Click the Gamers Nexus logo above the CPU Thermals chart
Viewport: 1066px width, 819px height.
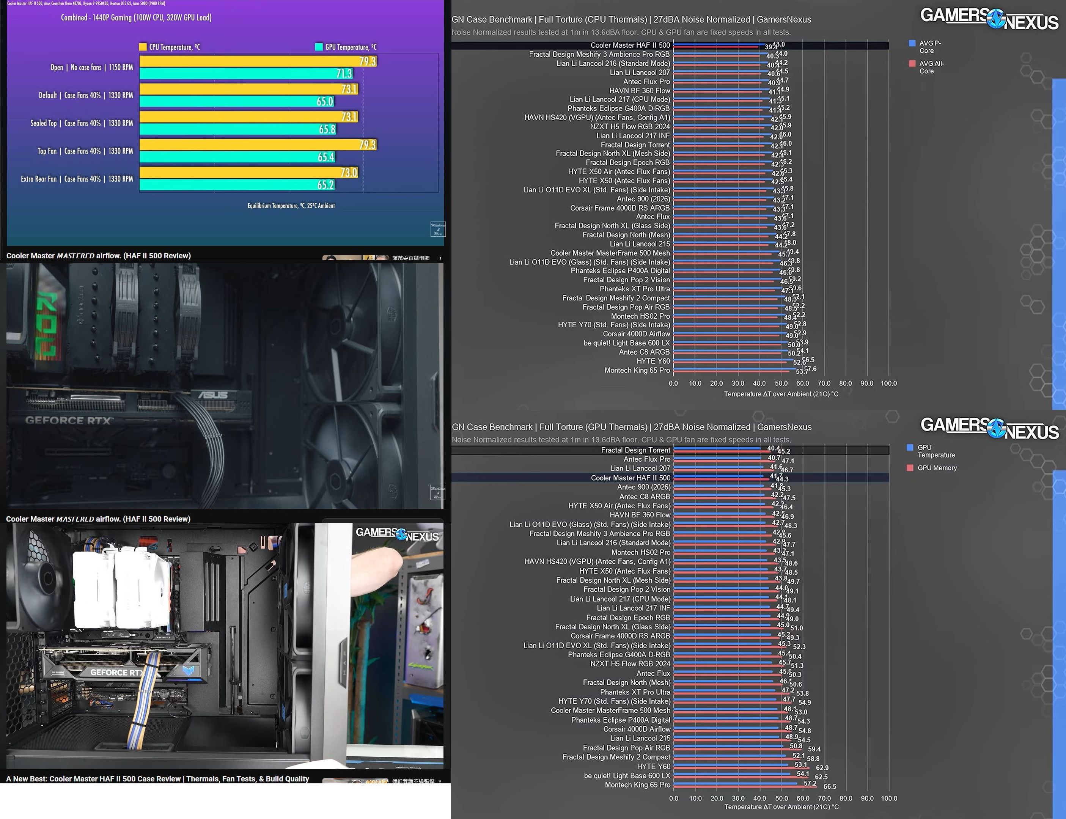(989, 19)
